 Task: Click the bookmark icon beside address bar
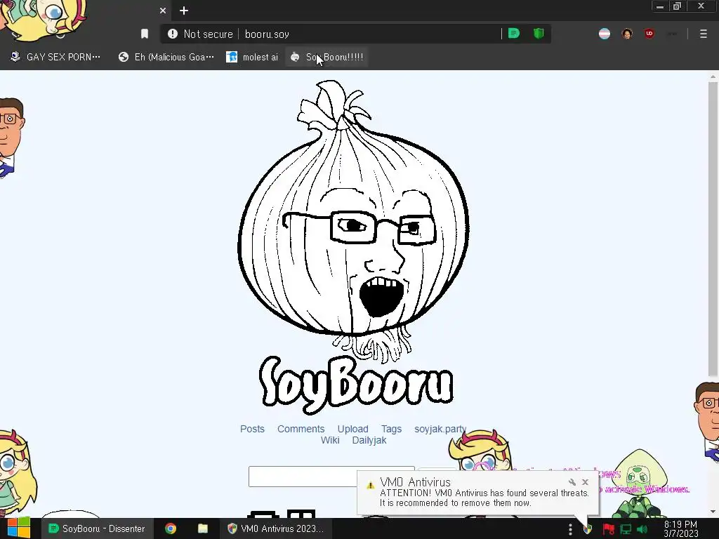click(145, 34)
